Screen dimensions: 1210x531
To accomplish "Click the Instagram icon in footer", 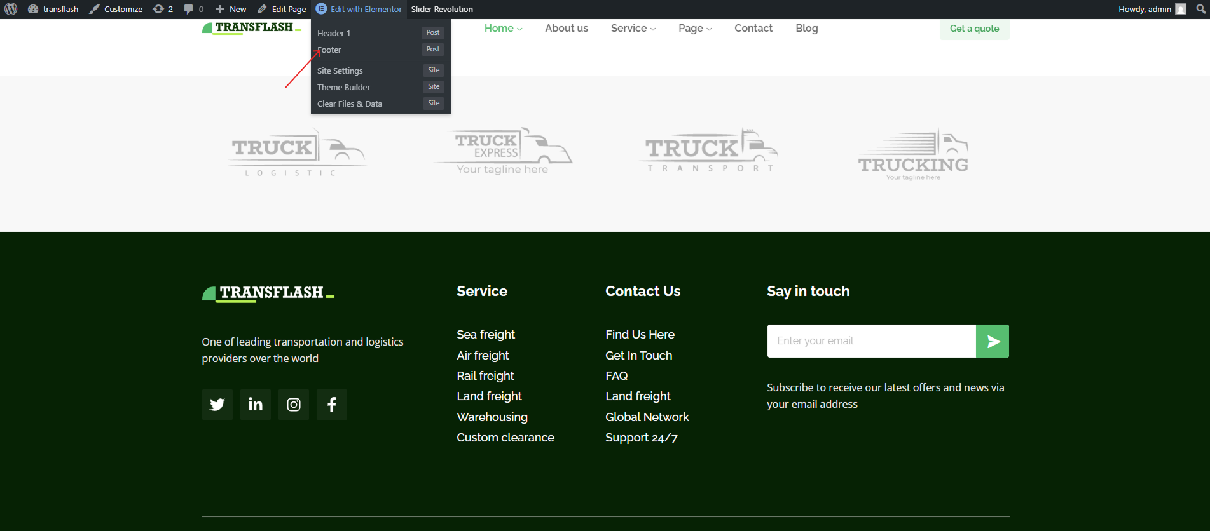I will [293, 405].
